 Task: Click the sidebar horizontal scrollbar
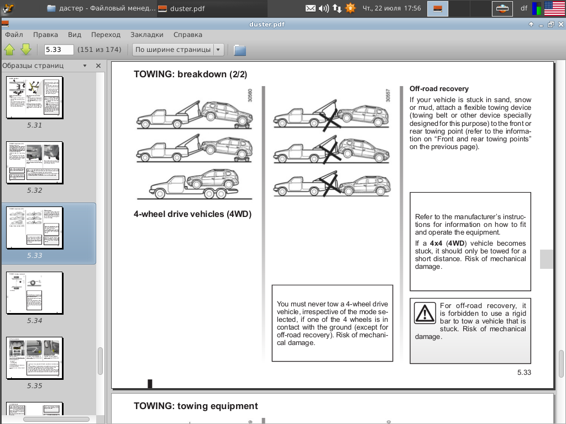[x=56, y=420]
